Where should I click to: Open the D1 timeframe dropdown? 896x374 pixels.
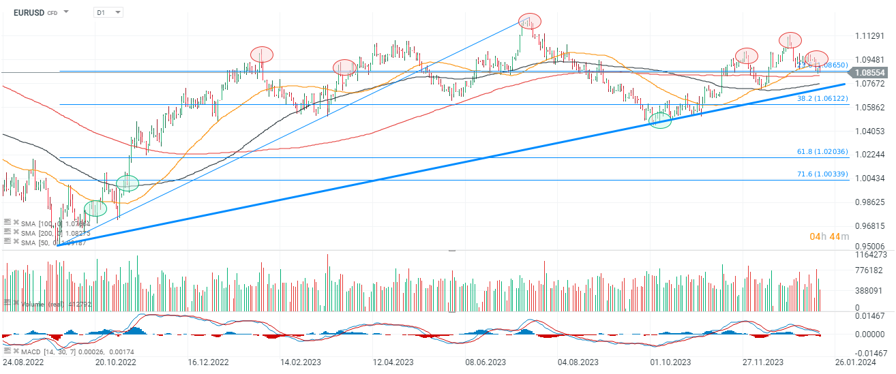pos(108,12)
